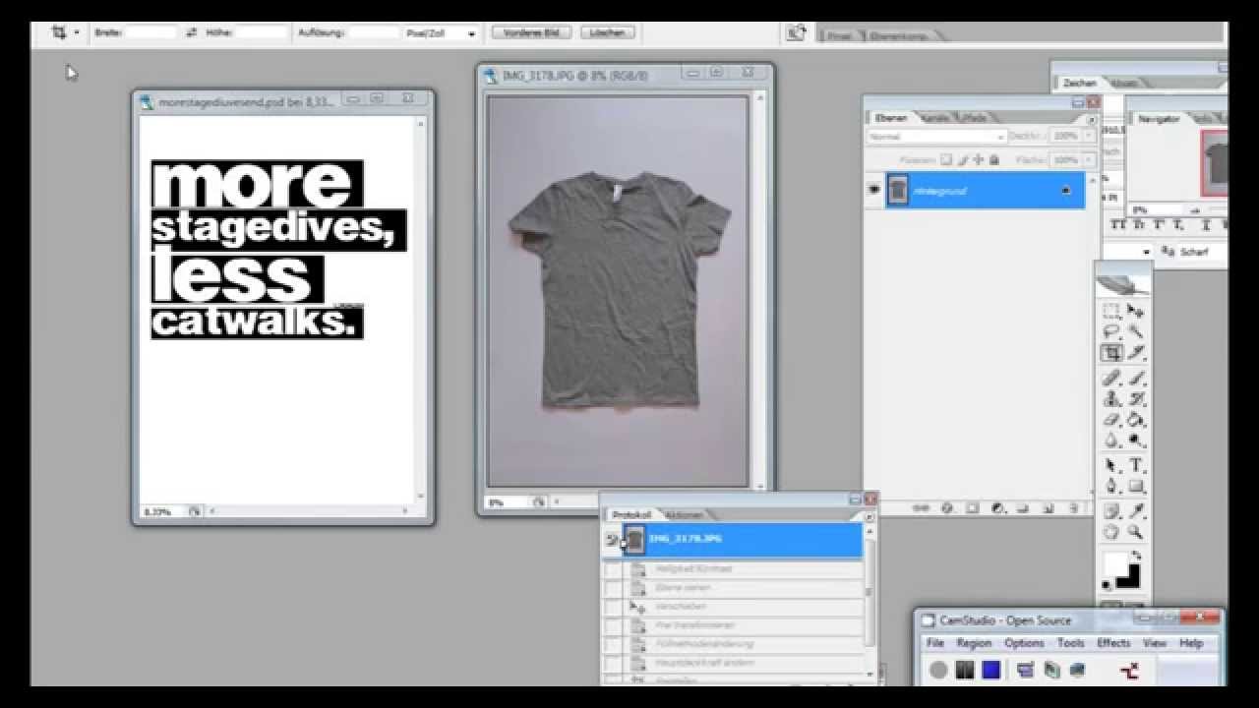Image resolution: width=1259 pixels, height=708 pixels.
Task: Reset default foreground and background colors
Action: pos(1106,586)
